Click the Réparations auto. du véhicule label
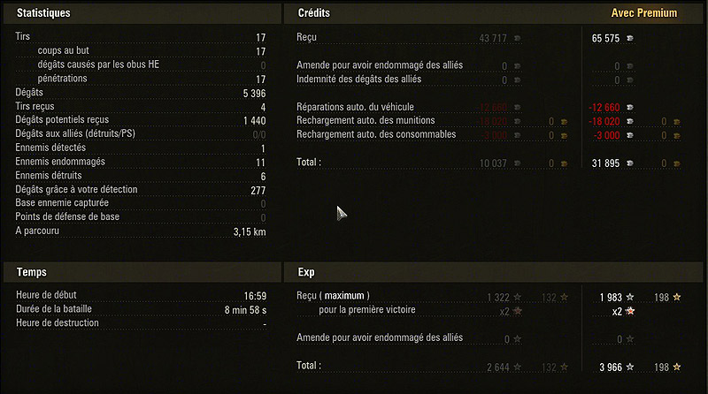Screen dimensions: 708x394 point(355,107)
